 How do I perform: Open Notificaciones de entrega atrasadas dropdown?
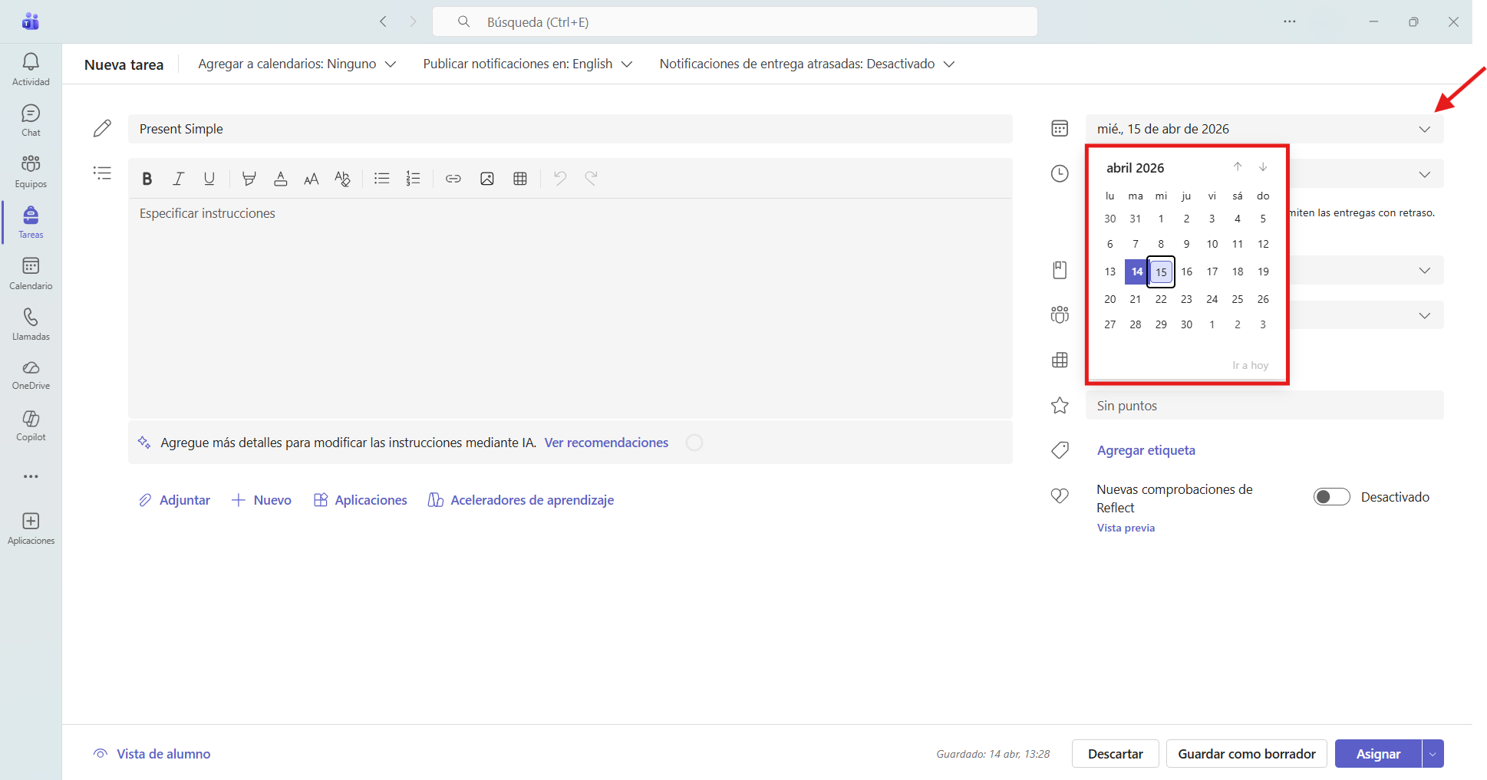807,64
